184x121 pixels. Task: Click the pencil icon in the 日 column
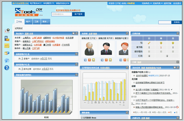[149, 43]
